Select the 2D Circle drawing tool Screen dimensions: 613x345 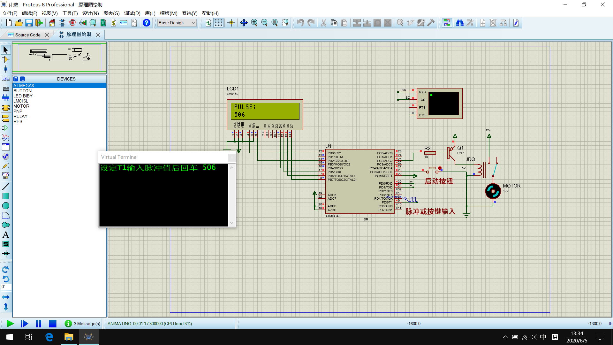[5, 206]
